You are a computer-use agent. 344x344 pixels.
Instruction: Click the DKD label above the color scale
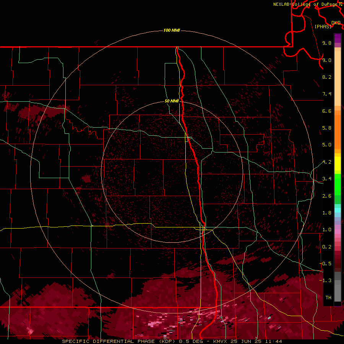pos(336,23)
